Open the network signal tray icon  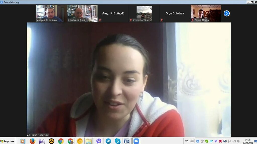tap(234, 141)
